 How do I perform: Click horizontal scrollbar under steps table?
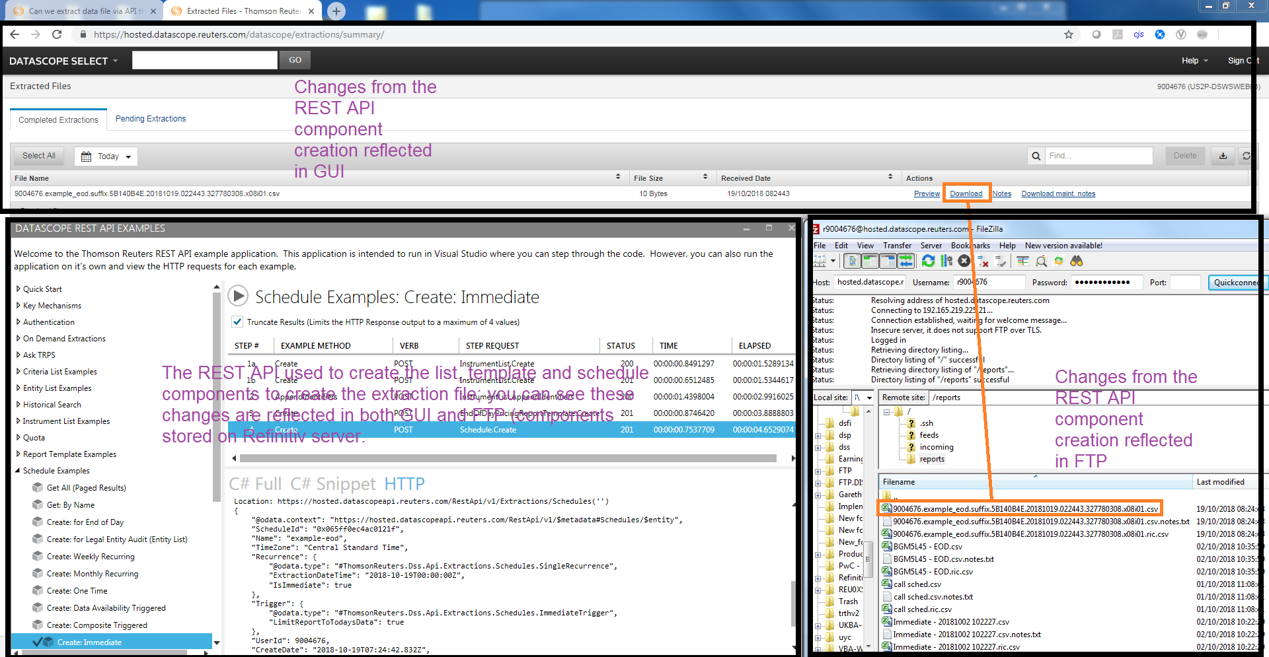pos(508,458)
